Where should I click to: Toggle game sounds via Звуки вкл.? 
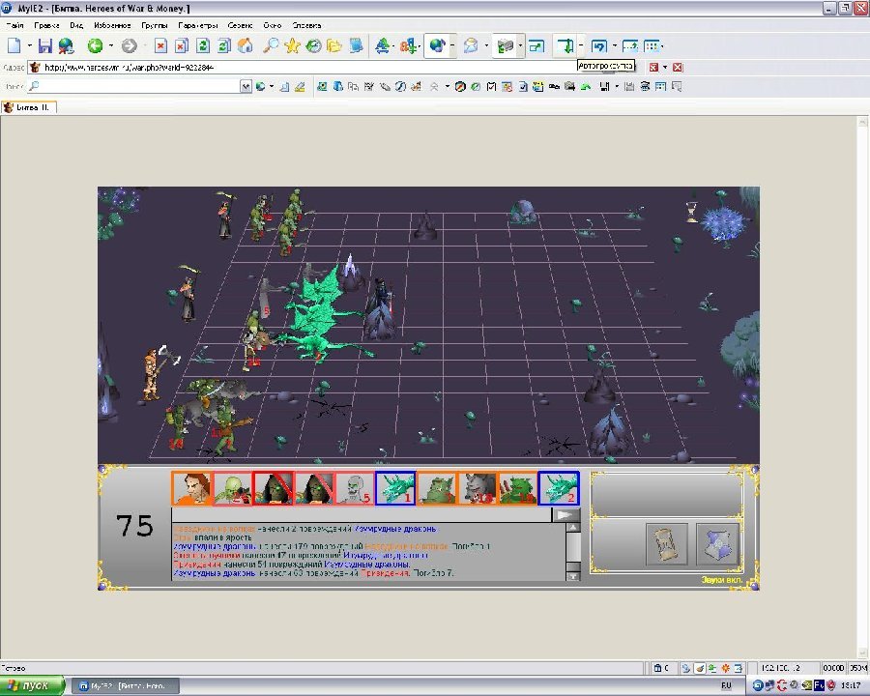pyautogui.click(x=722, y=580)
